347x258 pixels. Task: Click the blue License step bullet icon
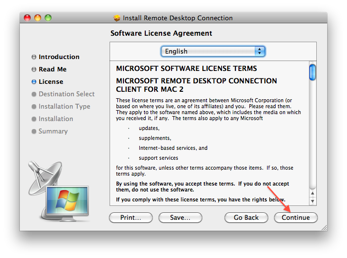pos(34,82)
